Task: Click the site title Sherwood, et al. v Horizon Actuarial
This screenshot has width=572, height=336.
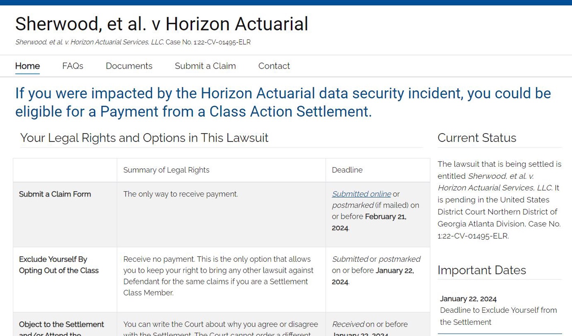Action: [x=161, y=24]
